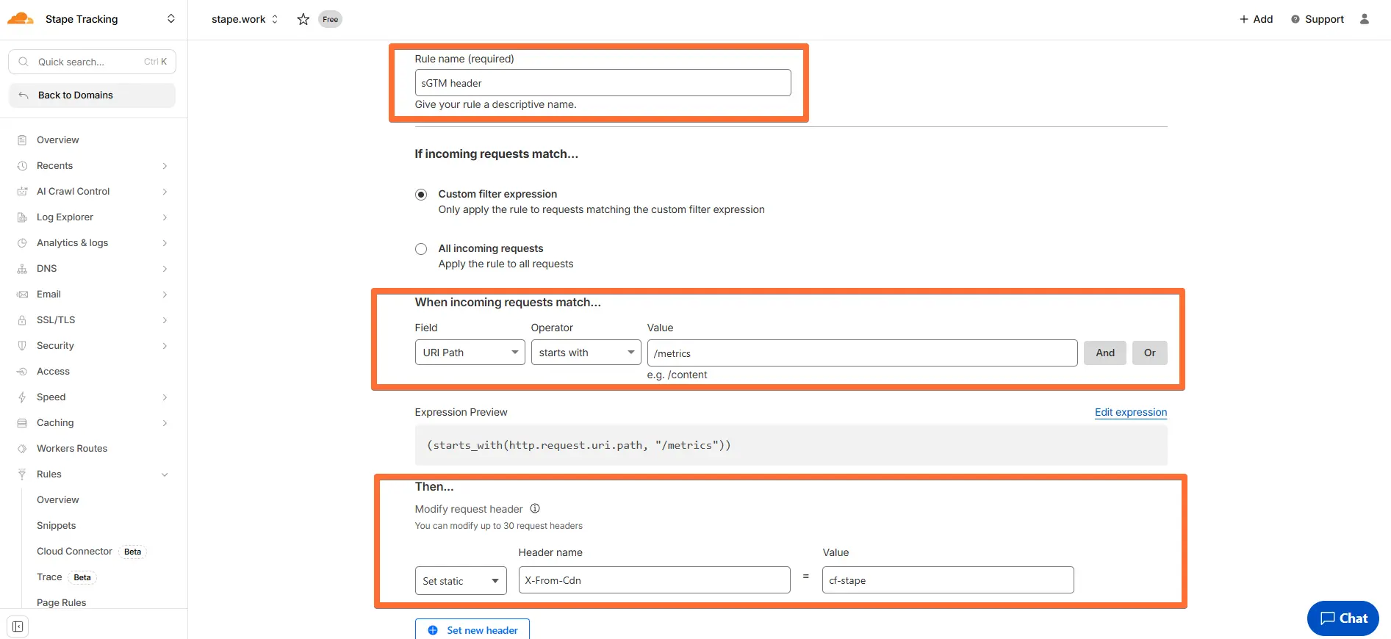Screen dimensions: 1391x639
Task: Open Workers Routes in the sidebar
Action: [72, 449]
